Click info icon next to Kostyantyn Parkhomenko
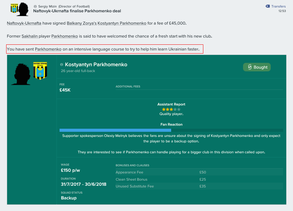The width and height of the screenshot is (293, 211). click(x=62, y=65)
